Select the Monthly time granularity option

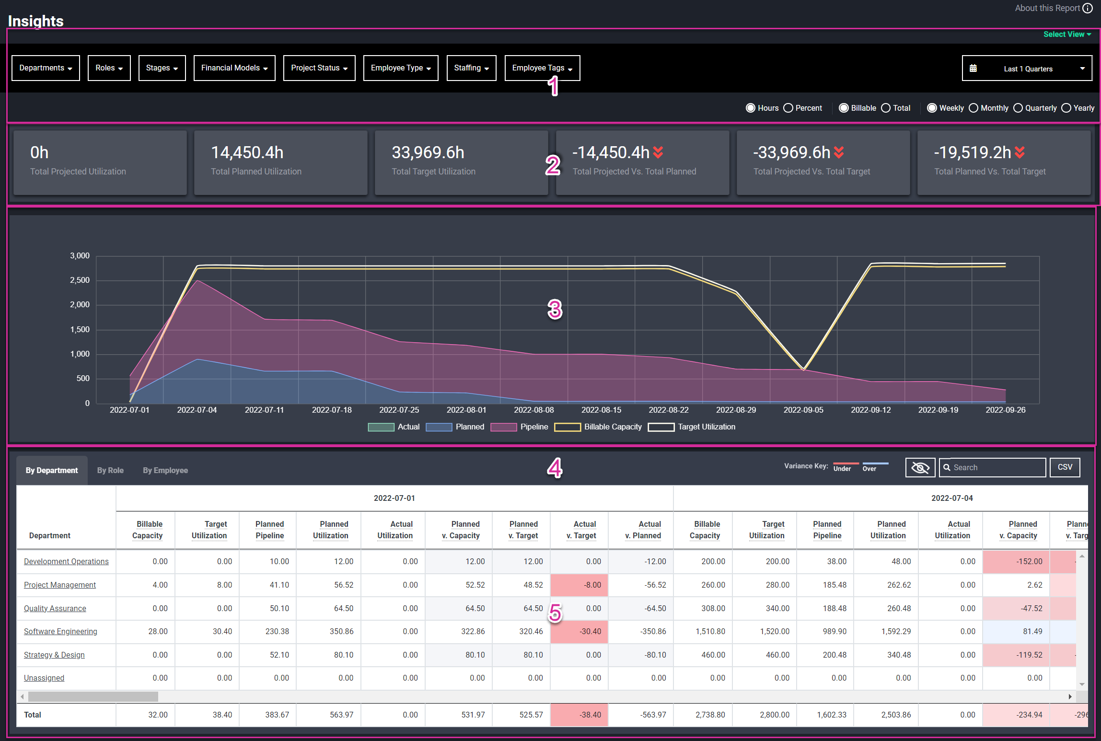click(973, 108)
